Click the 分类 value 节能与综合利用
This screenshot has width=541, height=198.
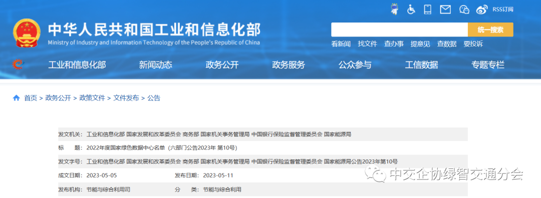pyautogui.click(x=222, y=189)
